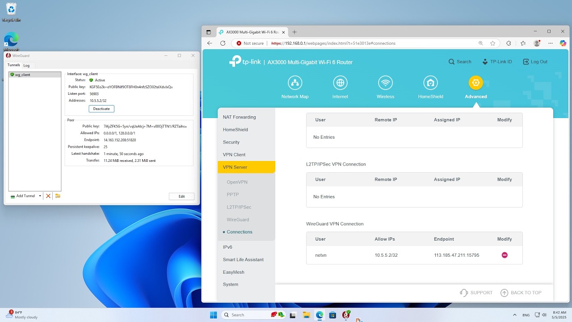The width and height of the screenshot is (572, 322).
Task: Open Edge extensions menu
Action: click(x=509, y=43)
